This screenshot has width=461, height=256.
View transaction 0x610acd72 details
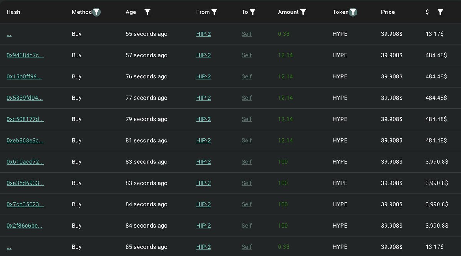pyautogui.click(x=25, y=162)
